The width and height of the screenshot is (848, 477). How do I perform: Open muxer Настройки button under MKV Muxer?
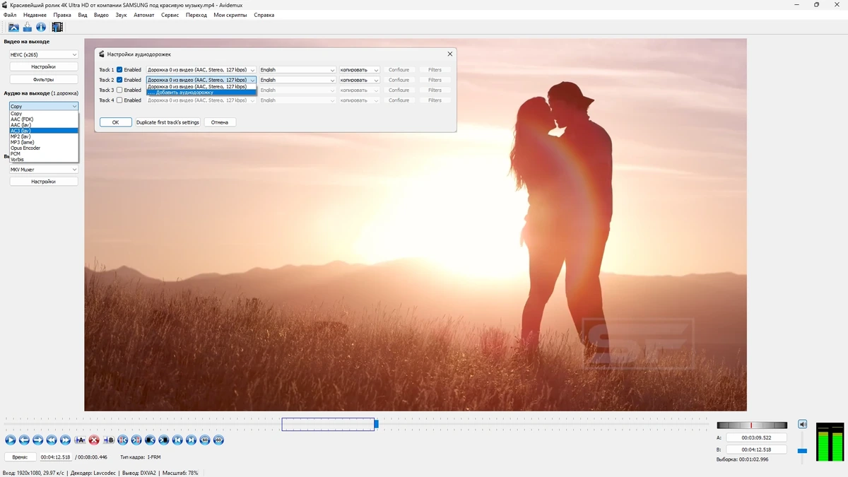point(44,182)
